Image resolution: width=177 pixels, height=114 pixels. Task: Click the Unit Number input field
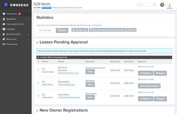[47, 31]
